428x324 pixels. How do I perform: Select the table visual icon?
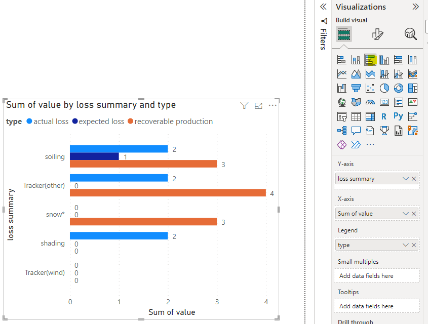pos(356,115)
